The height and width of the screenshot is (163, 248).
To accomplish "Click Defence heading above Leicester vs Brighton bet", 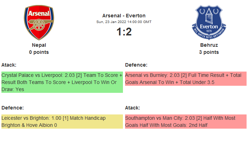I will coord(12,108).
